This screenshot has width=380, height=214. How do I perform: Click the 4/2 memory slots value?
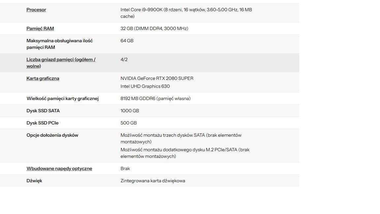point(124,59)
